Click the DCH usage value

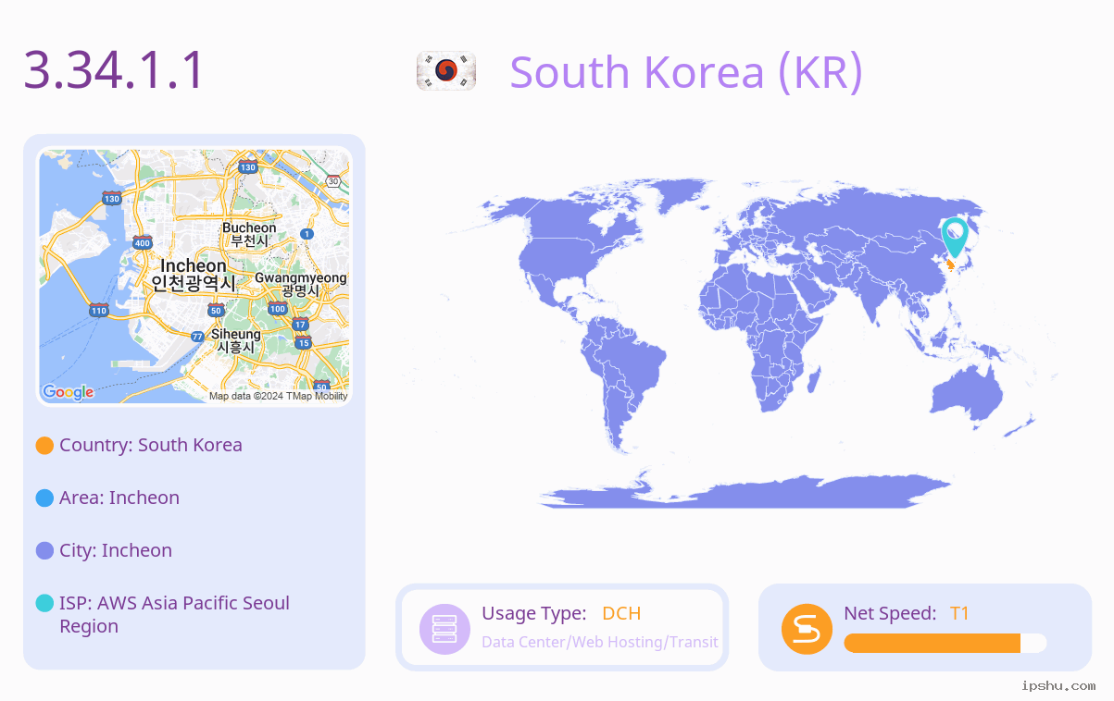tap(621, 613)
